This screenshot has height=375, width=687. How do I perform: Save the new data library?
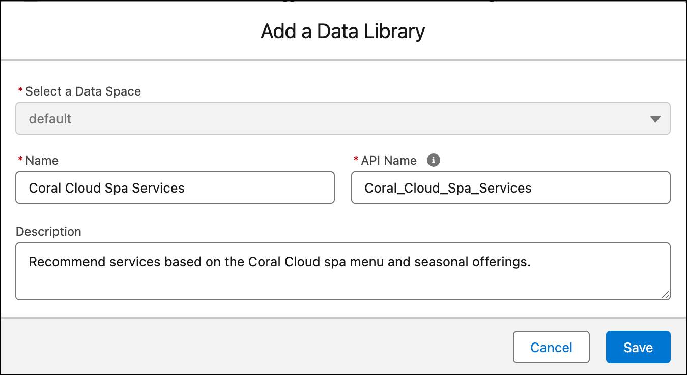pos(638,347)
